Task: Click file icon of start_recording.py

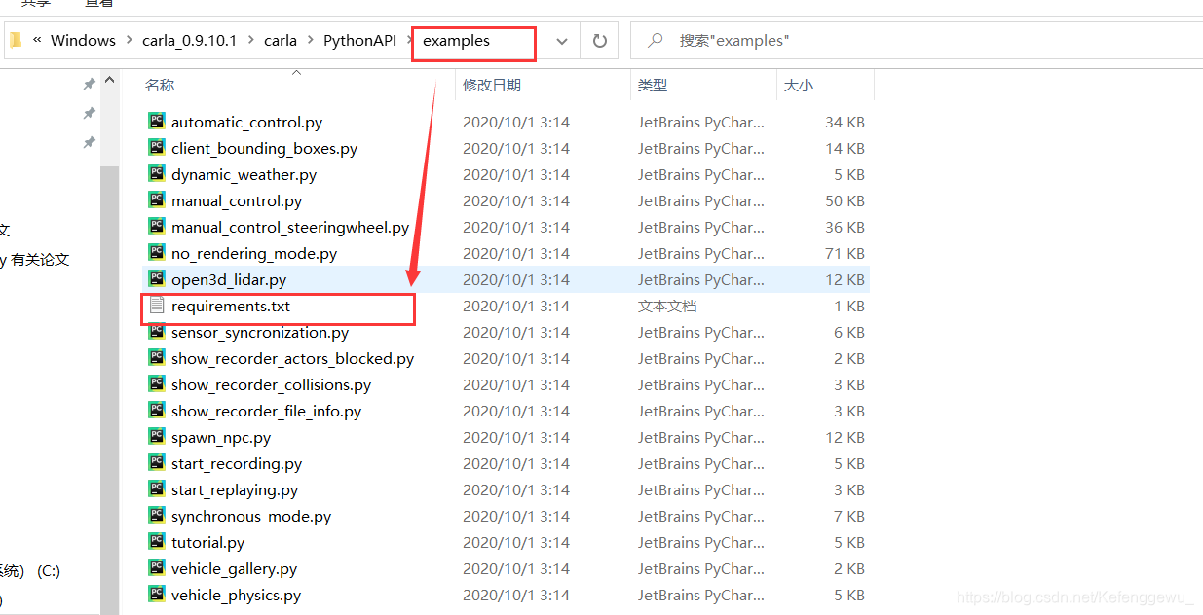Action: (x=157, y=463)
